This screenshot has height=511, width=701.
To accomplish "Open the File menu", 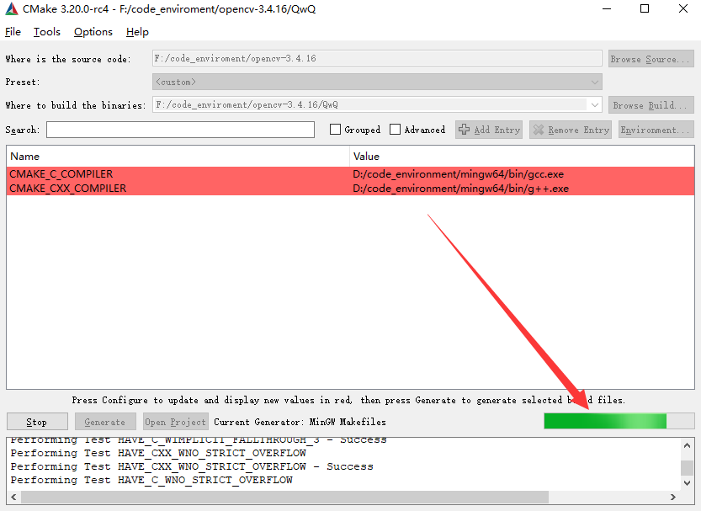I will [13, 32].
